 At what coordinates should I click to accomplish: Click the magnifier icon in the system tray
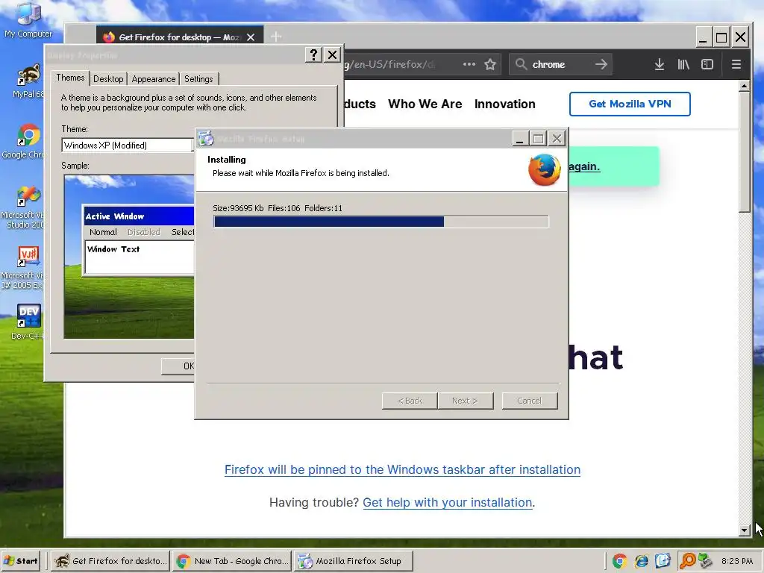[x=687, y=561]
